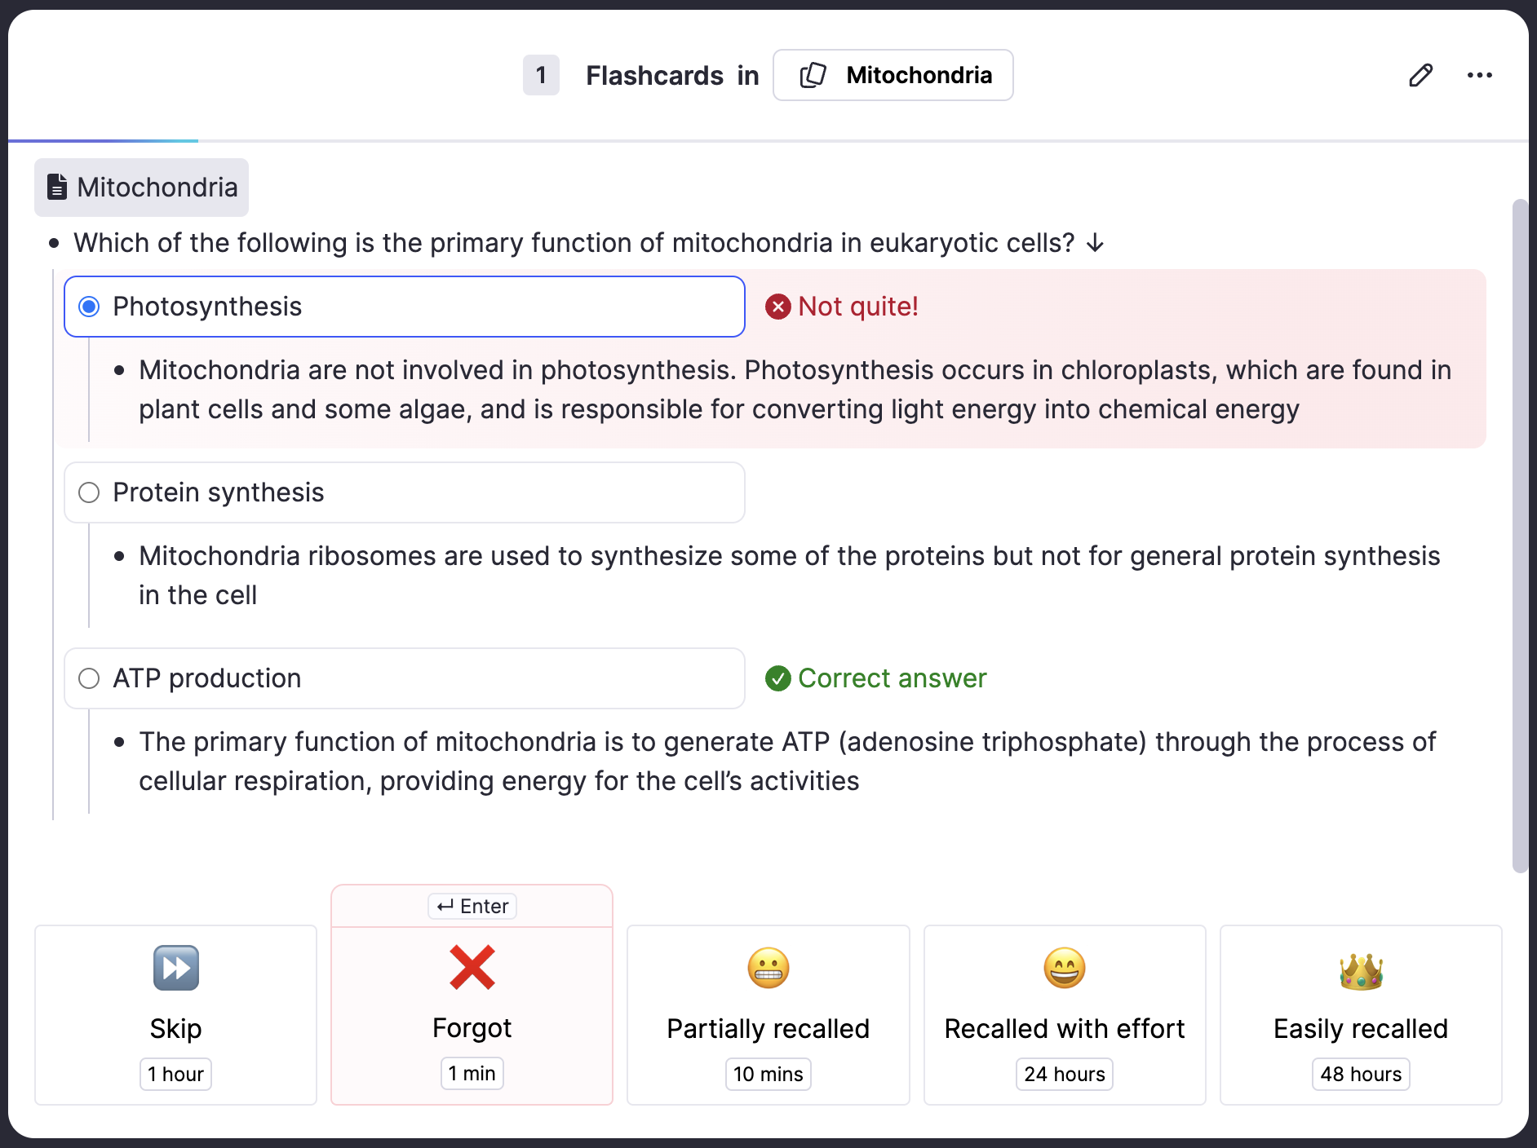Collapse the question using the down arrow
1537x1148 pixels.
(x=1096, y=243)
